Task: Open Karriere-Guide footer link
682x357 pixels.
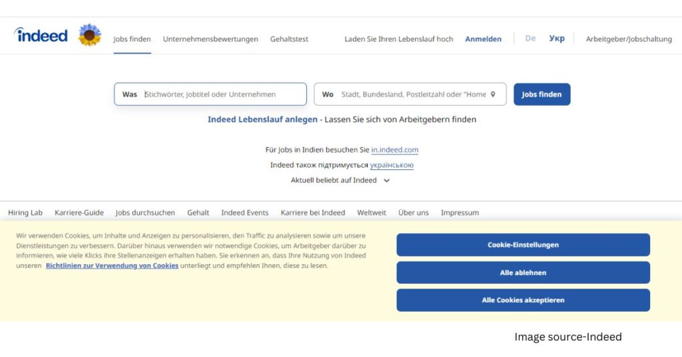Action: (79, 212)
